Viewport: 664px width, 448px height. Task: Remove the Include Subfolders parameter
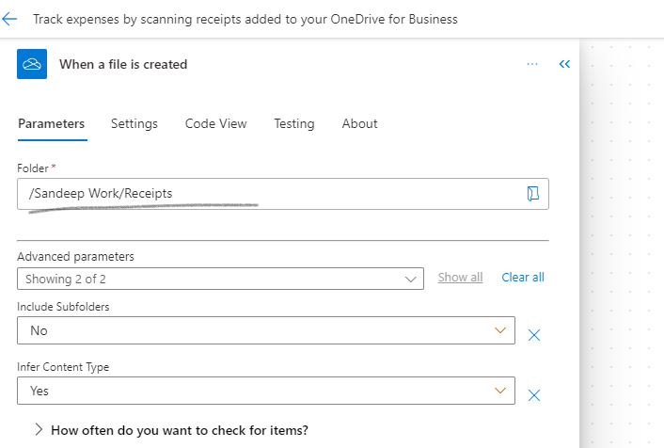pyautogui.click(x=534, y=335)
